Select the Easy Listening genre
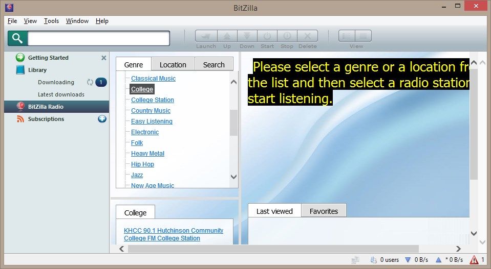 (152, 121)
